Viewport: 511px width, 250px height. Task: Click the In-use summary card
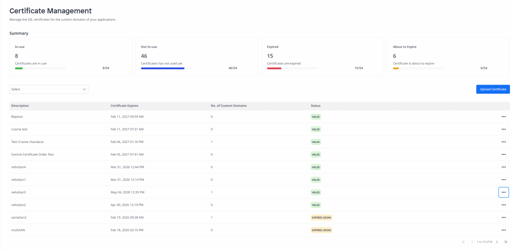point(70,57)
